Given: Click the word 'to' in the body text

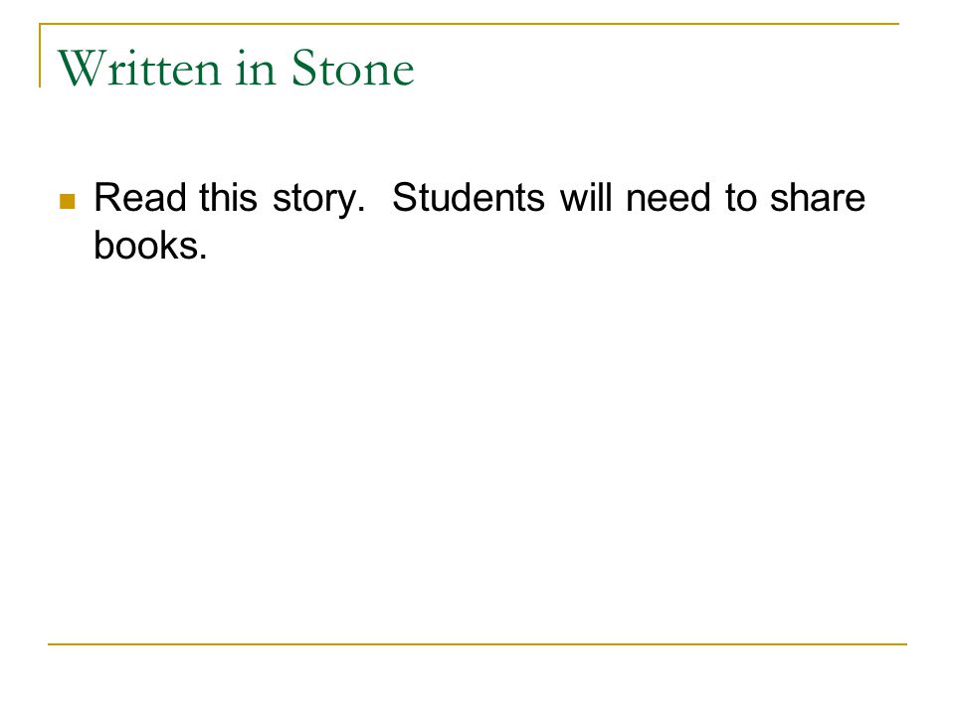Looking at the screenshot, I should [740, 199].
